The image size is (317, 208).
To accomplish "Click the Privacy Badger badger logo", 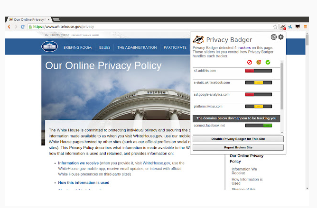I will [198, 40].
